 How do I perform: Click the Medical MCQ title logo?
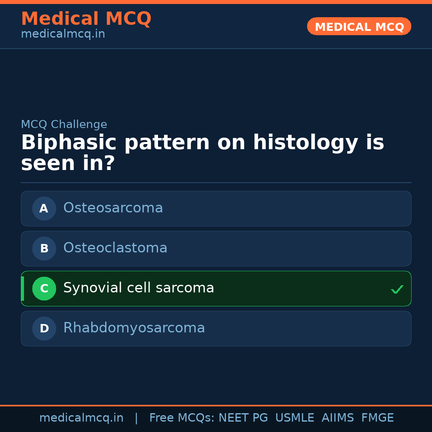click(x=86, y=19)
